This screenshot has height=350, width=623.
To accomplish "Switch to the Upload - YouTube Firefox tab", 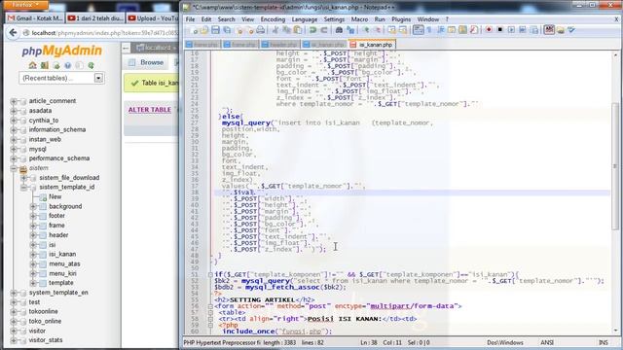I will tap(154, 18).
